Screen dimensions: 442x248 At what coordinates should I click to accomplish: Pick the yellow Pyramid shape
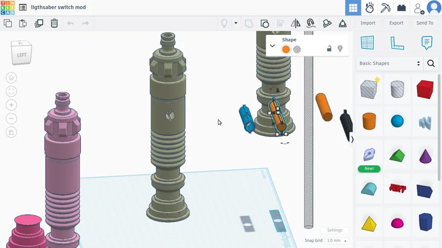(369, 224)
